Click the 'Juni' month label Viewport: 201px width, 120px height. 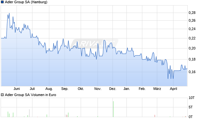point(17,89)
